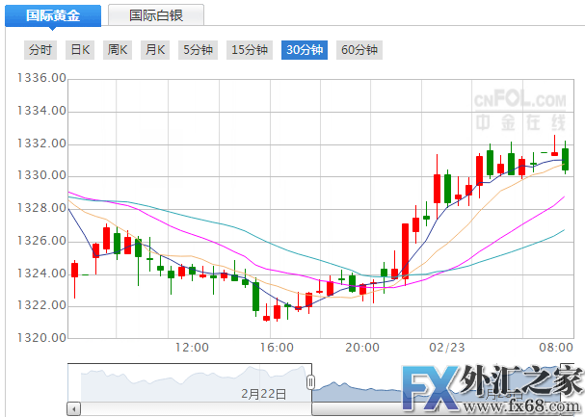585x417 pixels.
Task: Open the www.fx68.com watermark link
Action: click(x=521, y=407)
